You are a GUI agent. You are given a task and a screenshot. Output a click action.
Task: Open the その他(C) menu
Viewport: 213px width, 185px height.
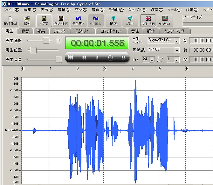116,10
